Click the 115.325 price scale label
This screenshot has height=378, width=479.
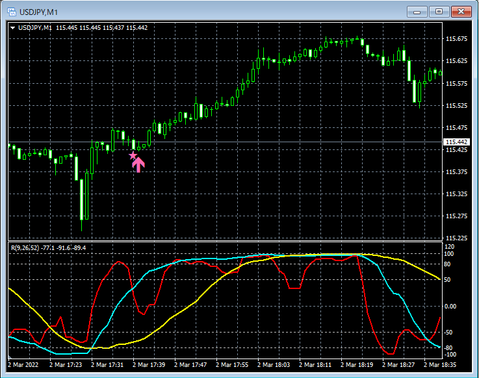[x=457, y=194]
